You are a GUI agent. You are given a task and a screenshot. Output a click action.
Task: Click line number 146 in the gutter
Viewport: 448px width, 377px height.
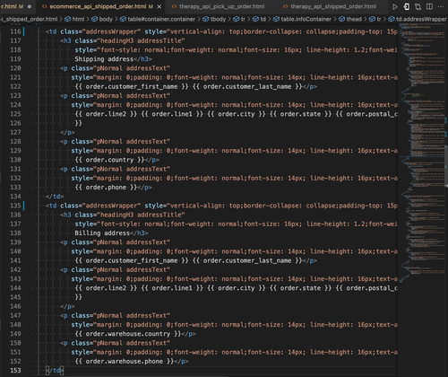point(15,306)
